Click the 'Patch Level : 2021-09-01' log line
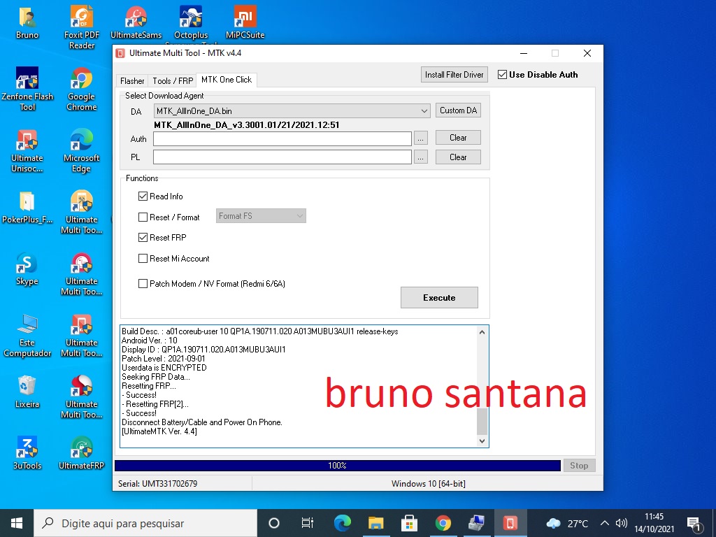 (163, 359)
